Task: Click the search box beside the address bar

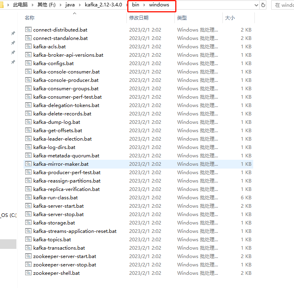Action: click(283, 5)
